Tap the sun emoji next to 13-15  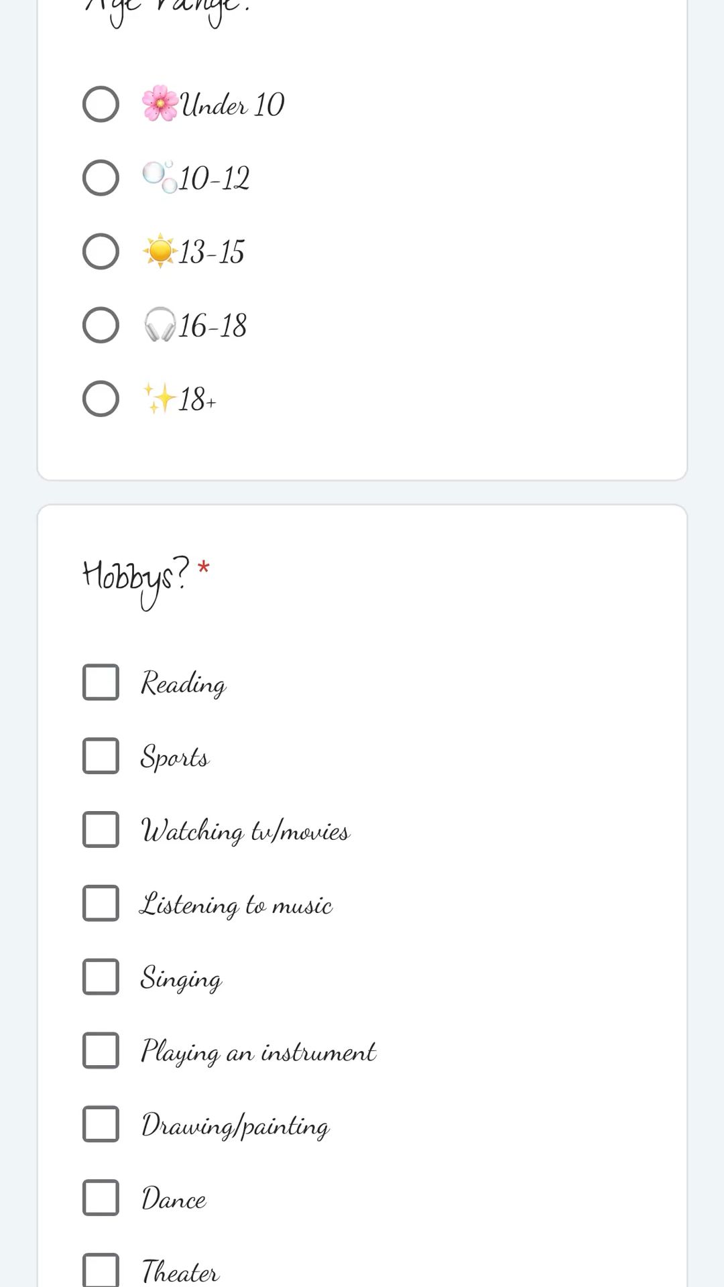pyautogui.click(x=160, y=251)
